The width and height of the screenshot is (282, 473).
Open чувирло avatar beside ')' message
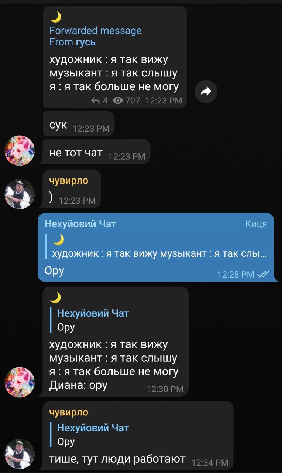point(20,194)
